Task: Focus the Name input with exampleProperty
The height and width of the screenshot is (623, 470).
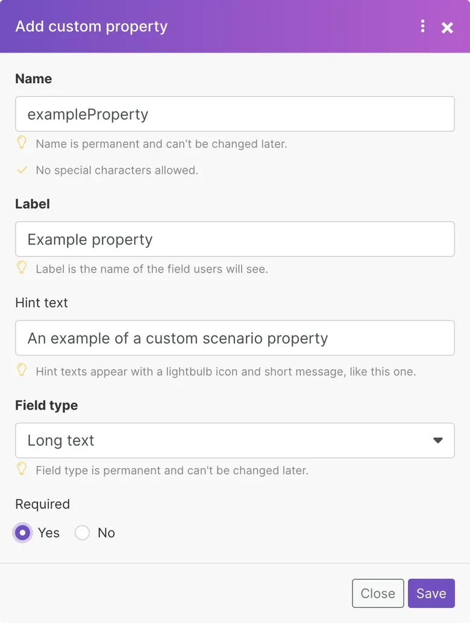Action: pos(235,114)
